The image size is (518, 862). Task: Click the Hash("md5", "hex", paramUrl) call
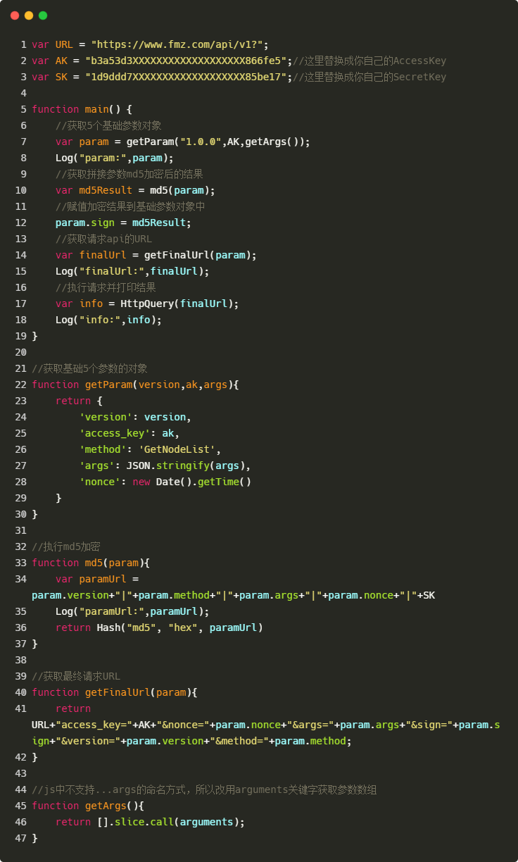coord(179,627)
